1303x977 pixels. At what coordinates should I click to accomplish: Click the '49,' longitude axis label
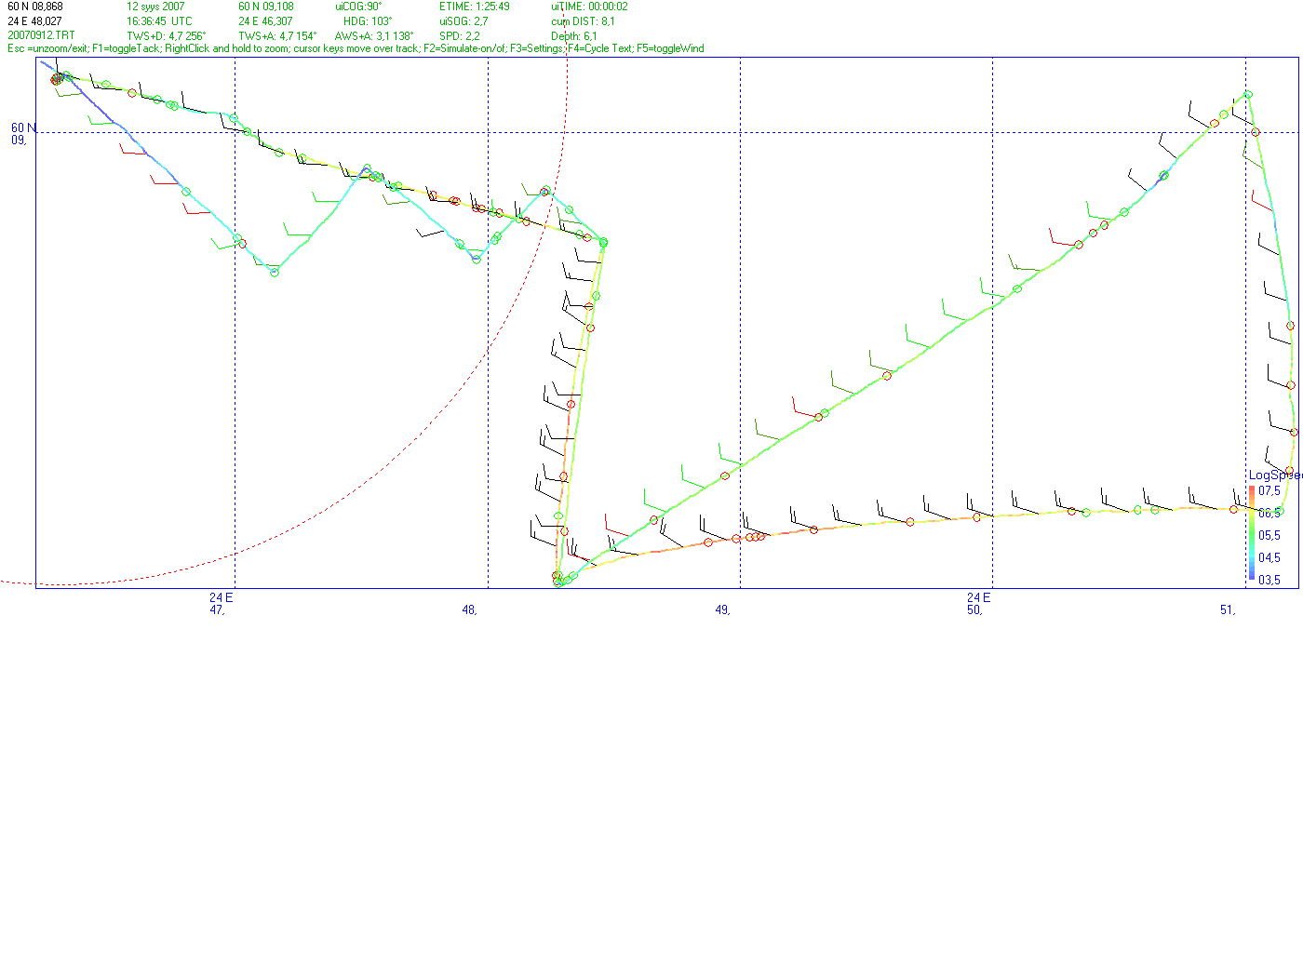click(x=722, y=610)
